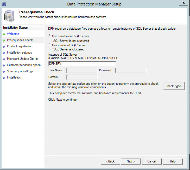Image resolution: width=190 pixels, height=170 pixels.
Task: Click the User Name input field
Action: pos(82,70)
